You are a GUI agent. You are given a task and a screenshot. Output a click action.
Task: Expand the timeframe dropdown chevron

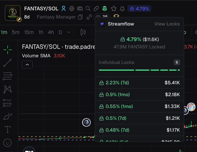(69, 33)
